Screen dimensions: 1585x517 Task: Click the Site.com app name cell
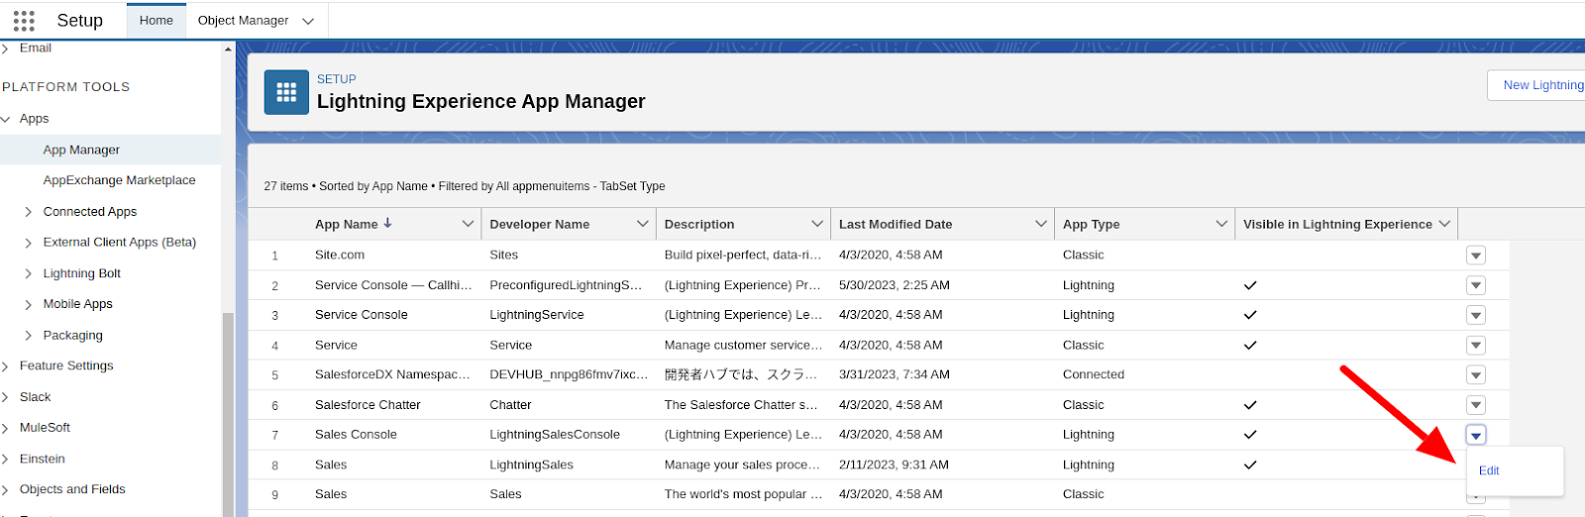click(x=340, y=255)
